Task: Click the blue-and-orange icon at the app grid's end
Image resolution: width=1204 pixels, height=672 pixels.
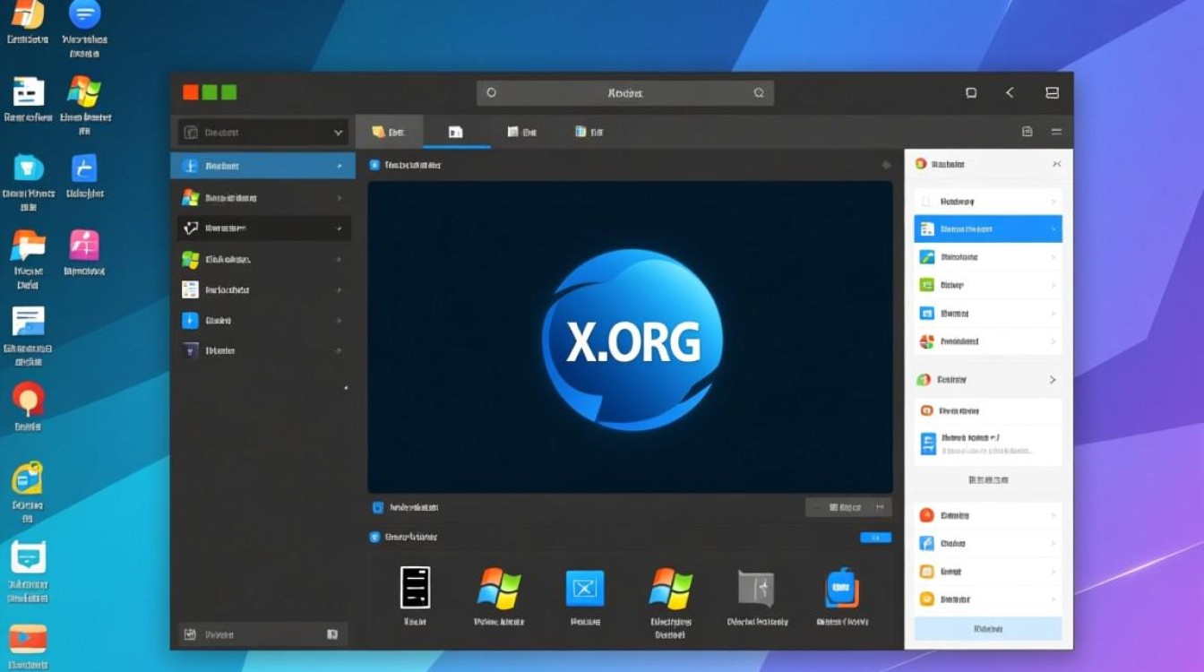Action: point(842,589)
